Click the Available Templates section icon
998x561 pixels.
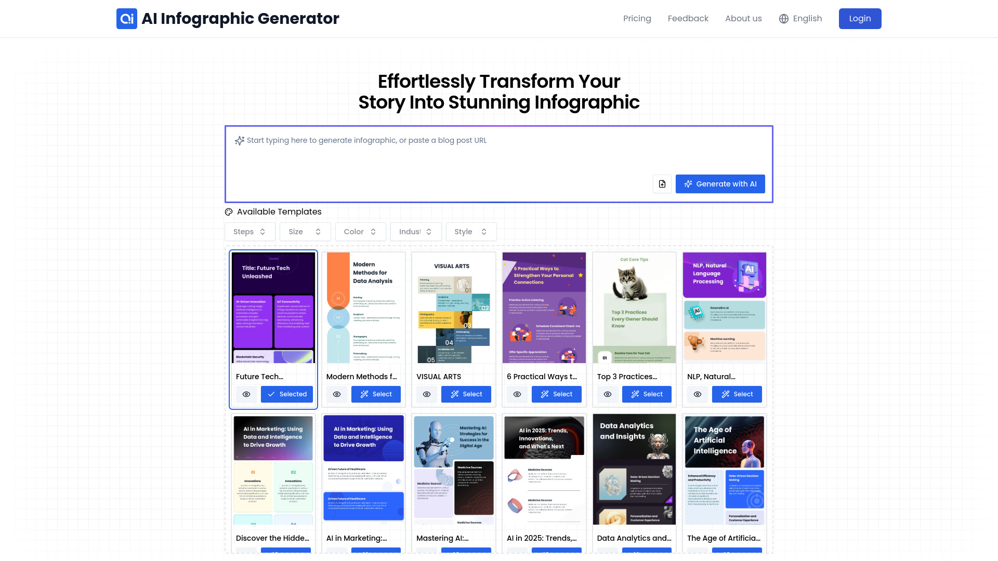pos(229,211)
